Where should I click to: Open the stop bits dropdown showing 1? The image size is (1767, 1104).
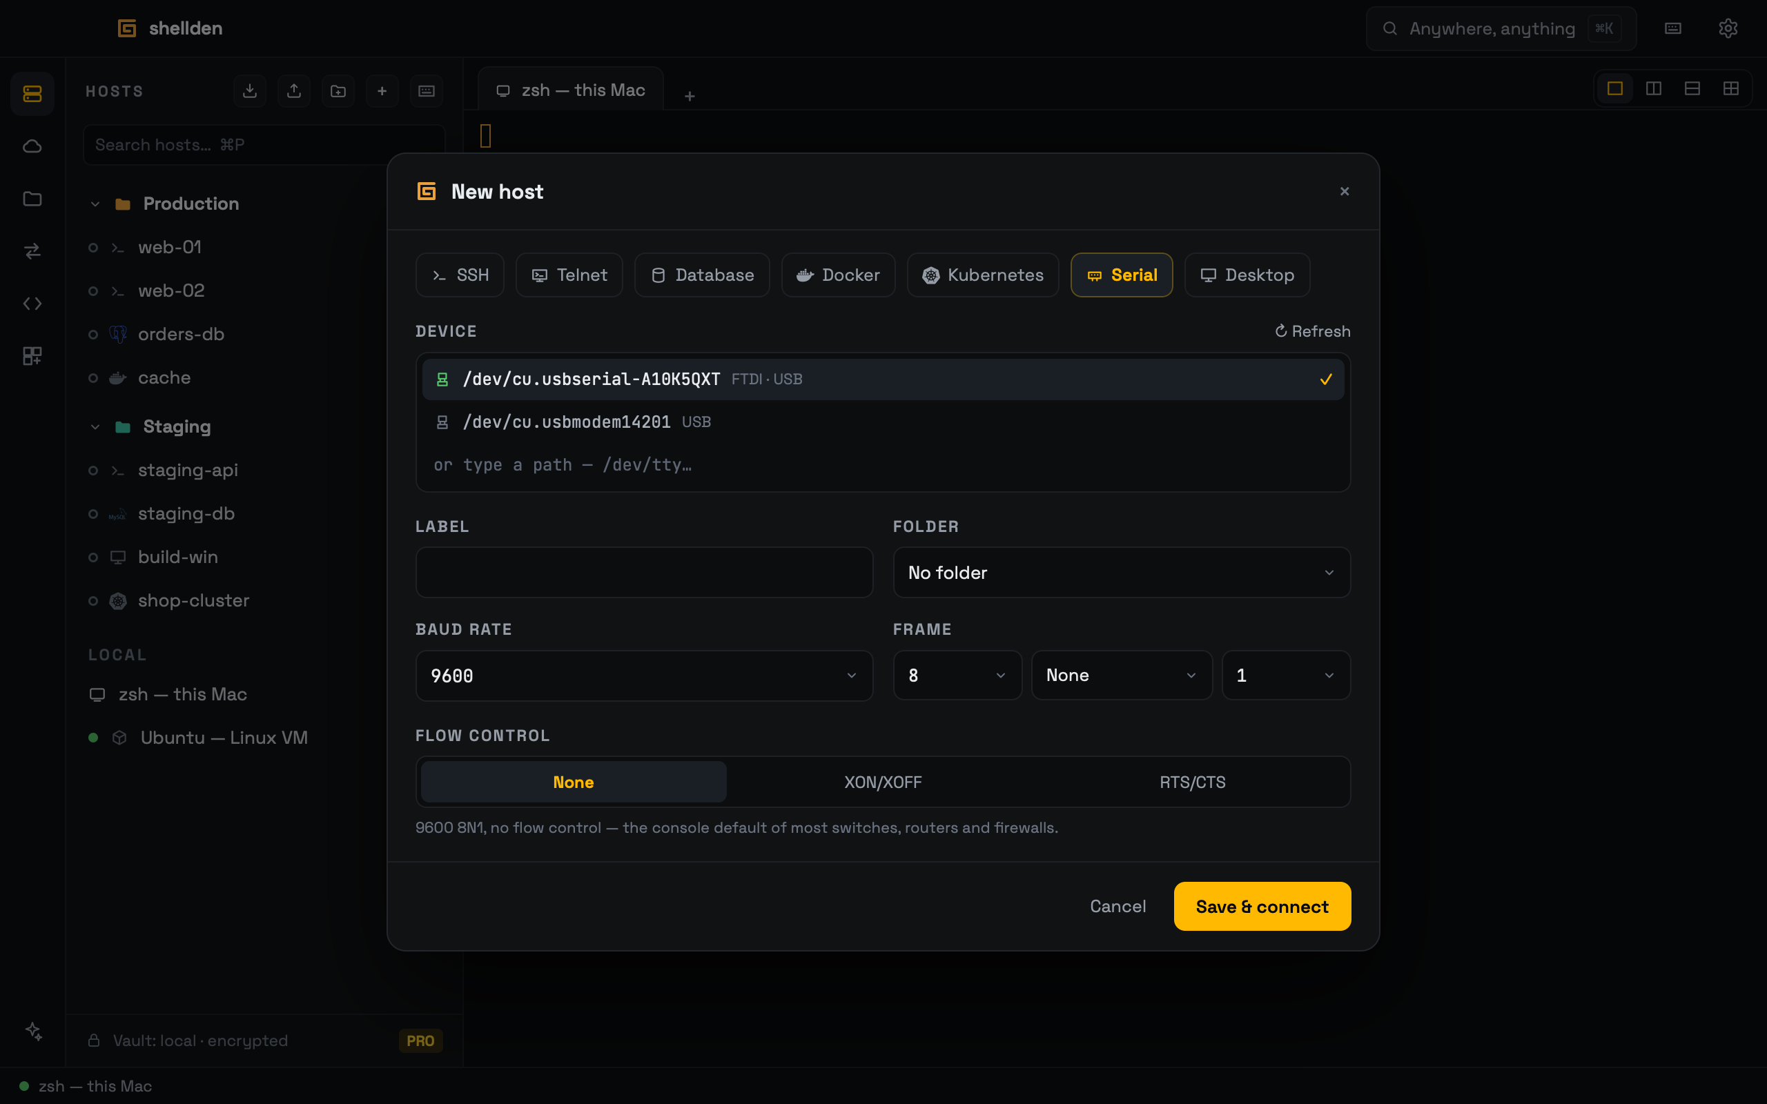(x=1286, y=676)
